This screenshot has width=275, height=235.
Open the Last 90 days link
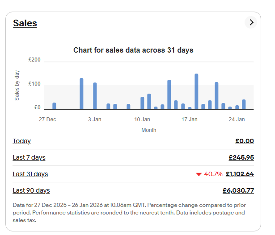click(x=31, y=190)
